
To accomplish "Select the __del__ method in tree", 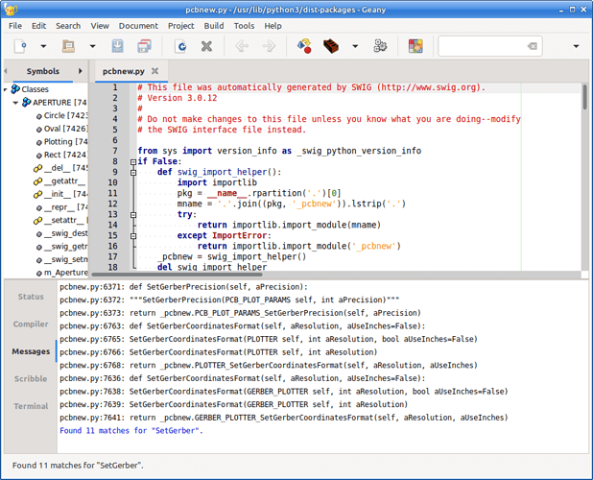I will coord(60,168).
